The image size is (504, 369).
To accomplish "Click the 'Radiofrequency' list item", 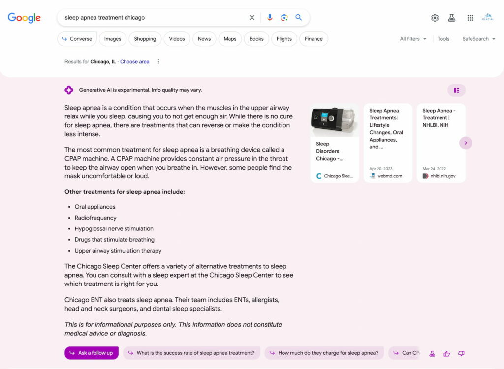I will pos(95,218).
